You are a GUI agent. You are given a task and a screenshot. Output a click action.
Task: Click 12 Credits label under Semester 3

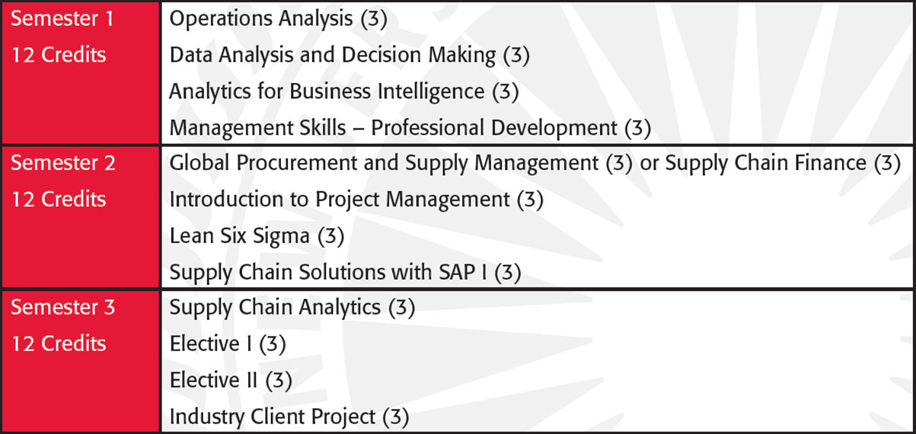59,344
